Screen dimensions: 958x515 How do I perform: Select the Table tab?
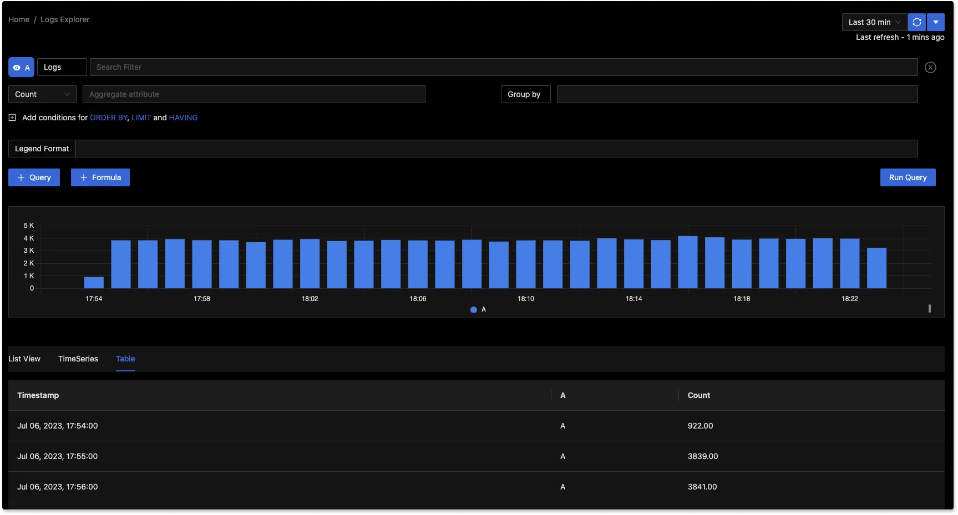click(125, 359)
